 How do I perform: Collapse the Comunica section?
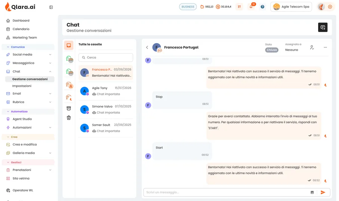28,47
